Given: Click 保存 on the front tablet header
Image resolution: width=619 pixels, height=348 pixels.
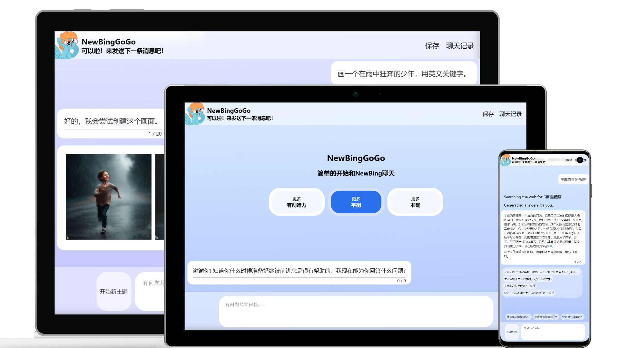Looking at the screenshot, I should coord(488,114).
